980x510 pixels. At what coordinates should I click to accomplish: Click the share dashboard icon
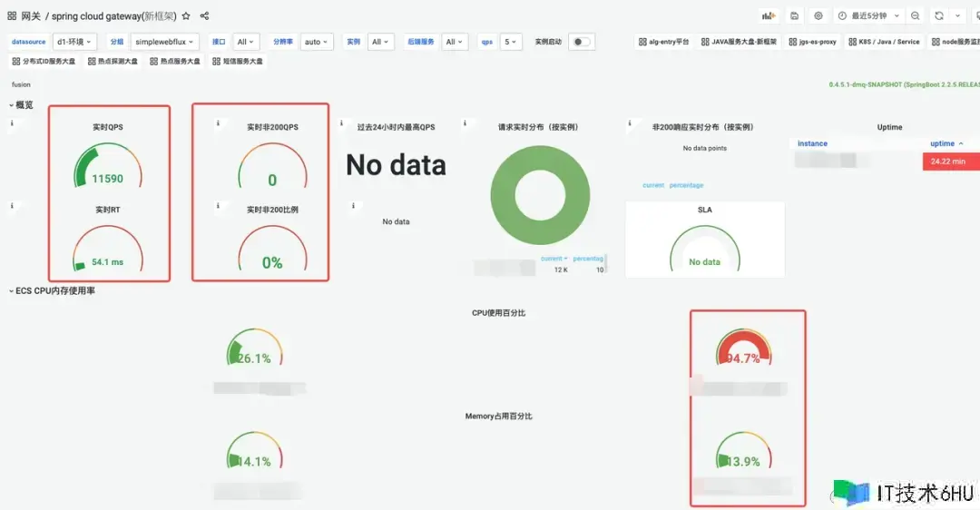[204, 16]
